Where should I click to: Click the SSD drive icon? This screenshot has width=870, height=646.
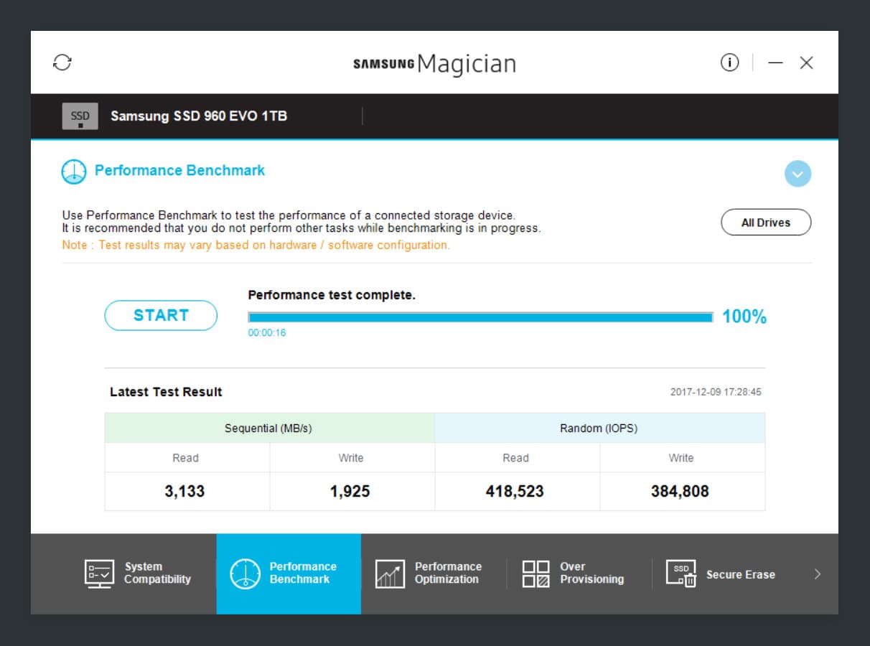[80, 116]
